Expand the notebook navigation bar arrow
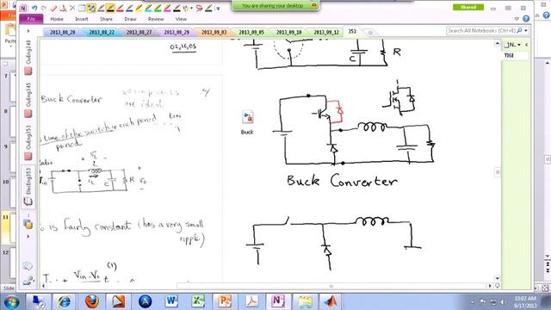 pos(28,31)
